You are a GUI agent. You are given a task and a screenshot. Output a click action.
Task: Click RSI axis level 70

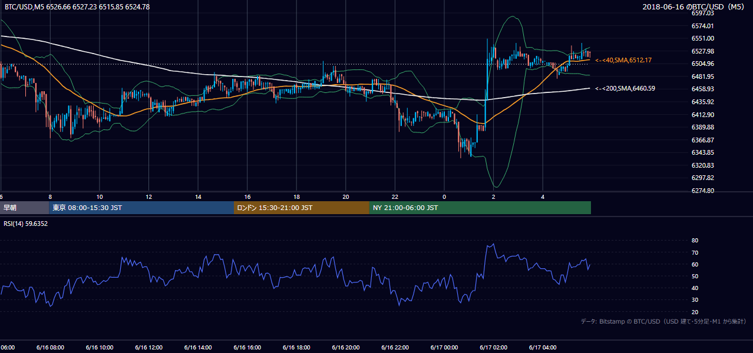(x=695, y=252)
